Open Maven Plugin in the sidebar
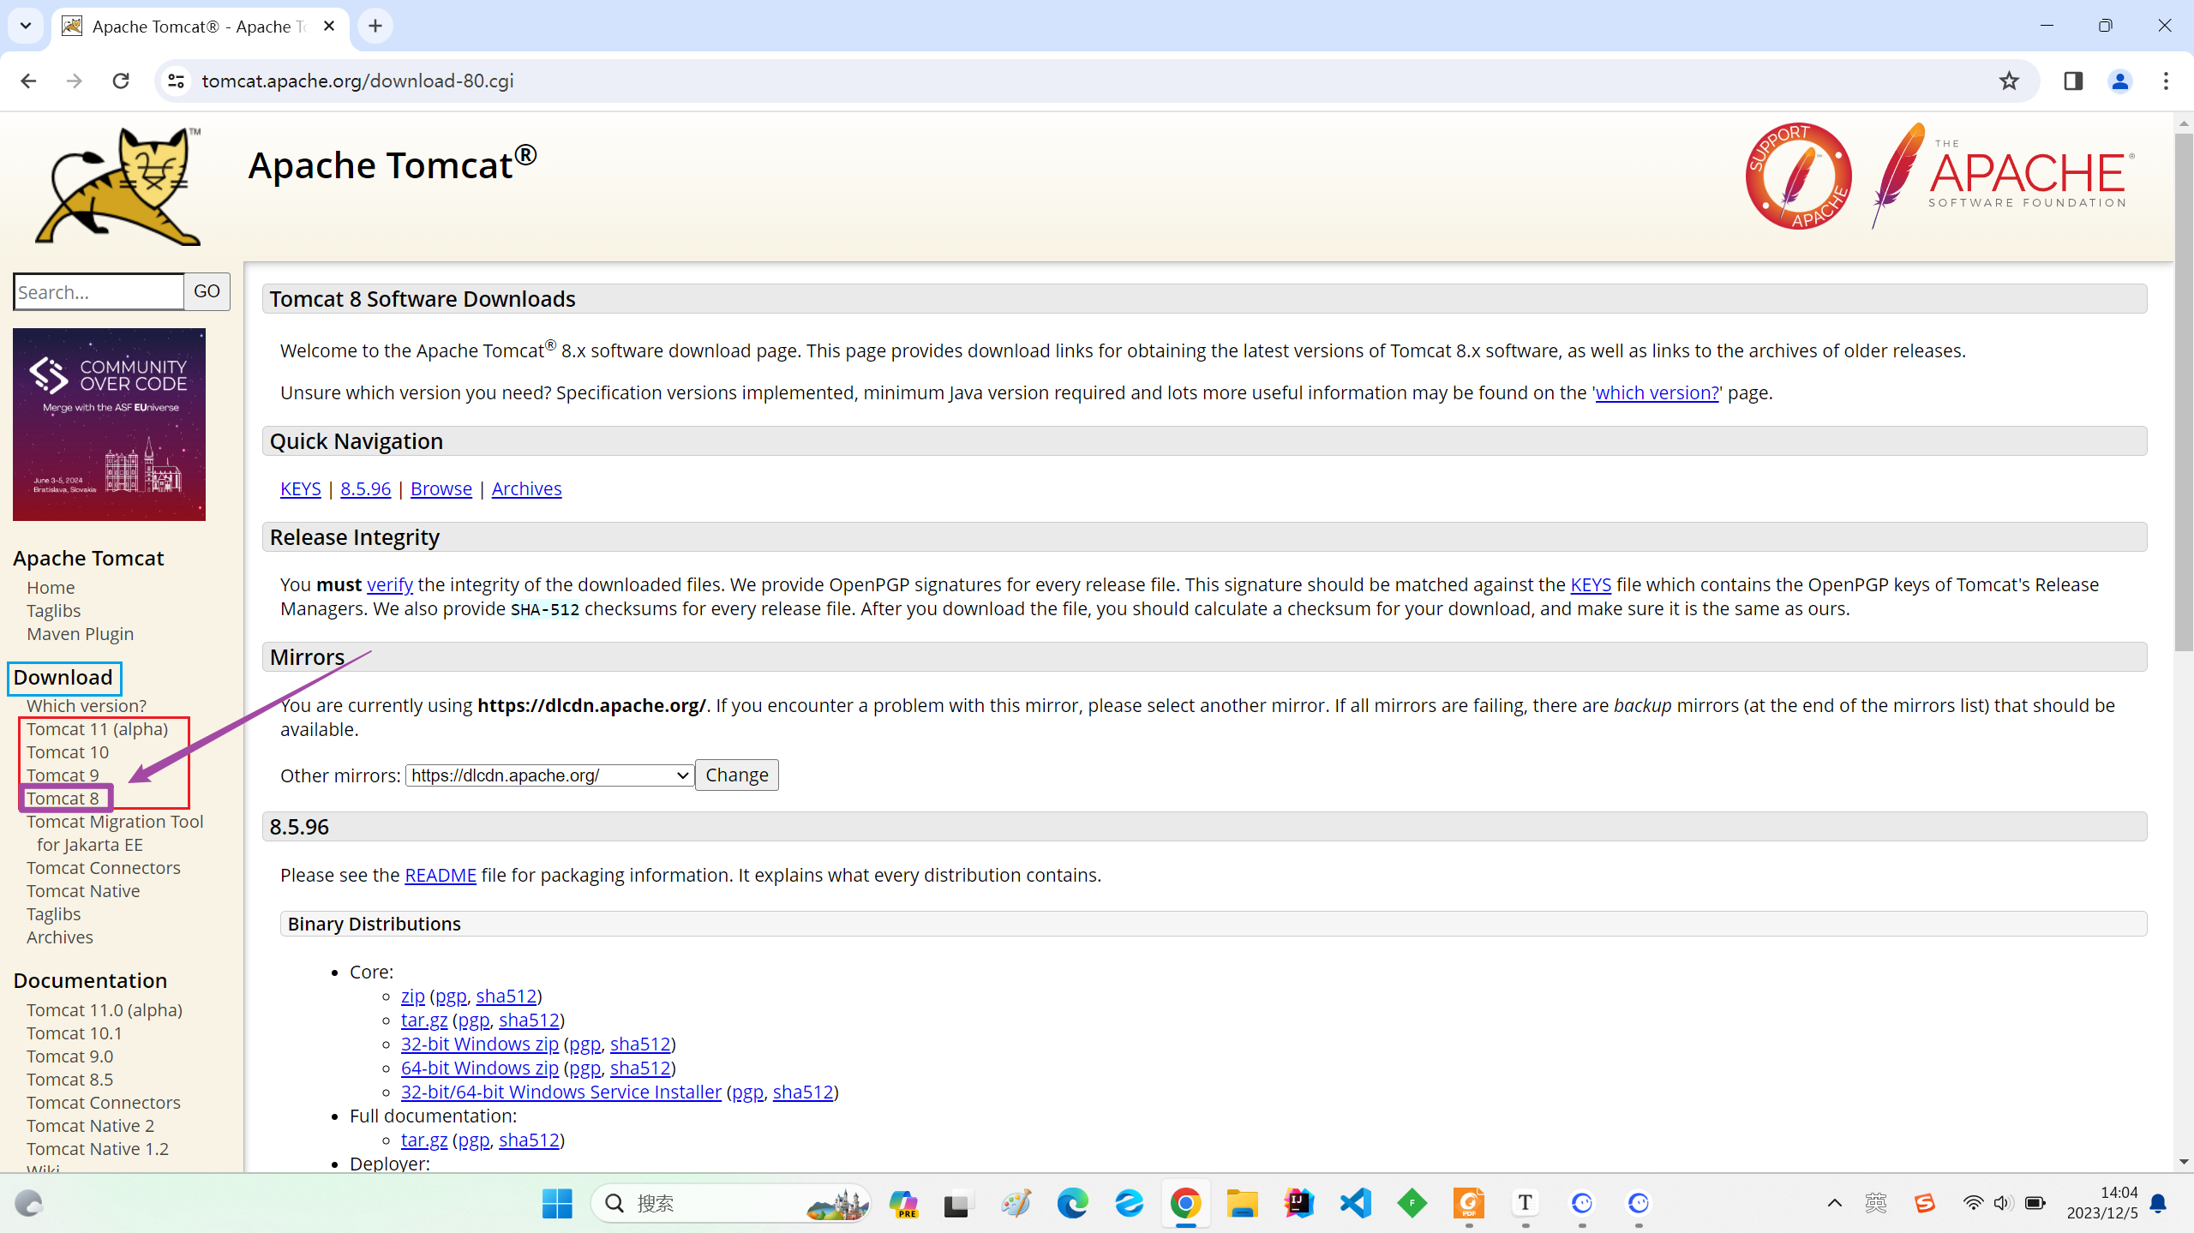This screenshot has width=2194, height=1233. tap(80, 633)
